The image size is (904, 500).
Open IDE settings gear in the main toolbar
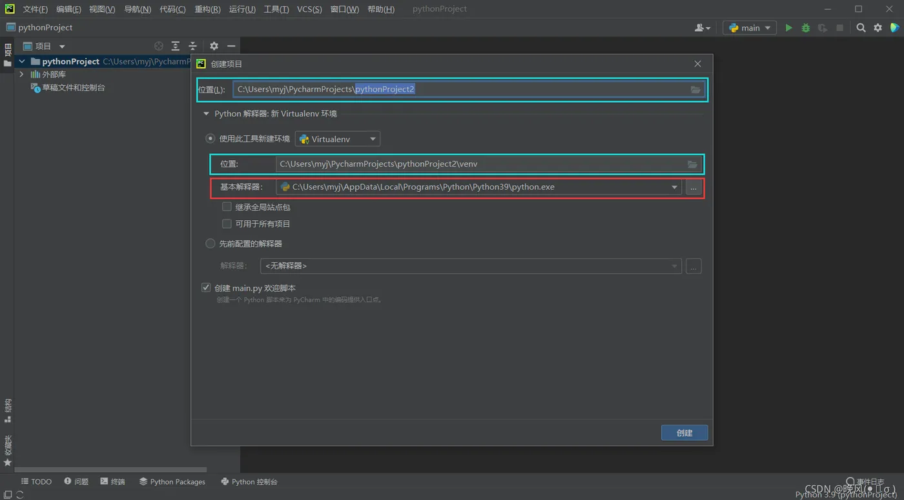(878, 28)
